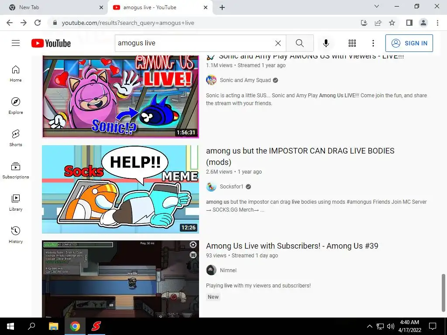Click the SIGN IN button
447x335 pixels.
[409, 43]
